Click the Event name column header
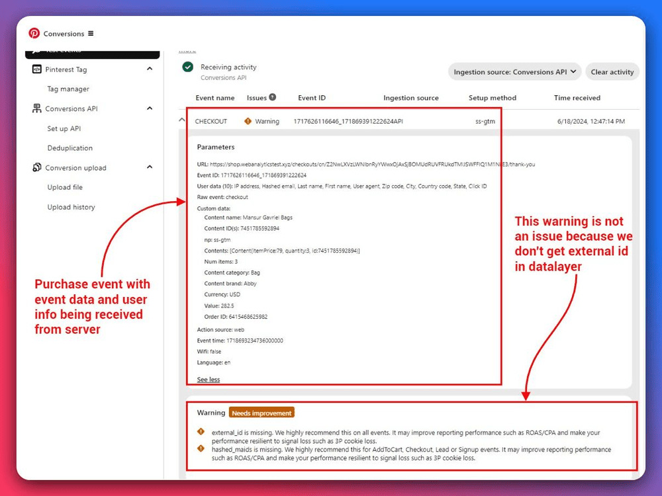The height and width of the screenshot is (496, 662). [215, 98]
